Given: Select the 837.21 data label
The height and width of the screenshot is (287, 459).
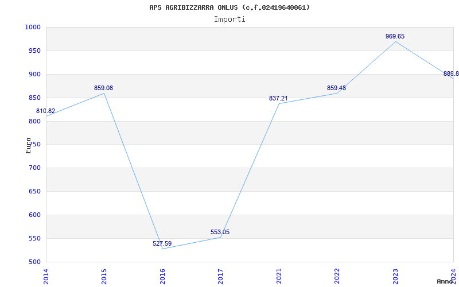Looking at the screenshot, I should (x=278, y=98).
